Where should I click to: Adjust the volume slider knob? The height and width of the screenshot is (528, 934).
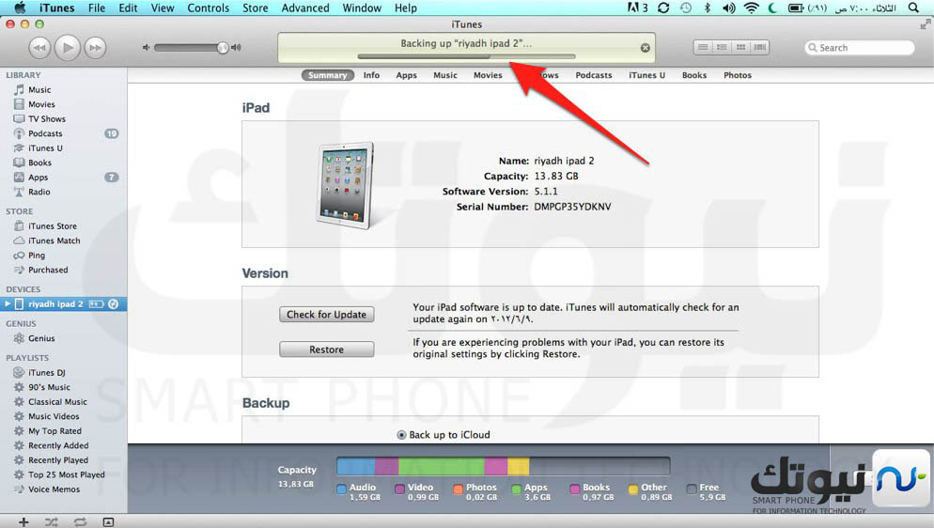point(222,47)
